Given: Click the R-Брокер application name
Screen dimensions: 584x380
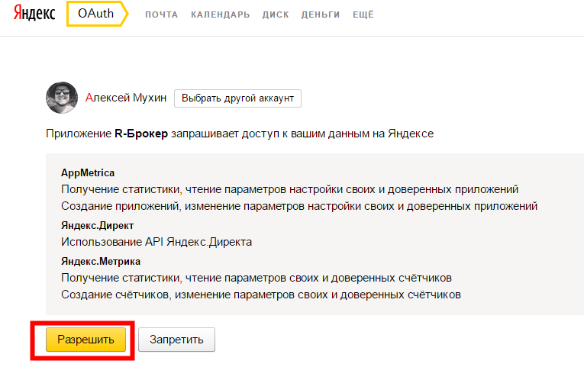Looking at the screenshot, I should click(141, 134).
